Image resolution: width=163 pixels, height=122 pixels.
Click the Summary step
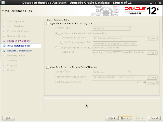(x=12, y=60)
